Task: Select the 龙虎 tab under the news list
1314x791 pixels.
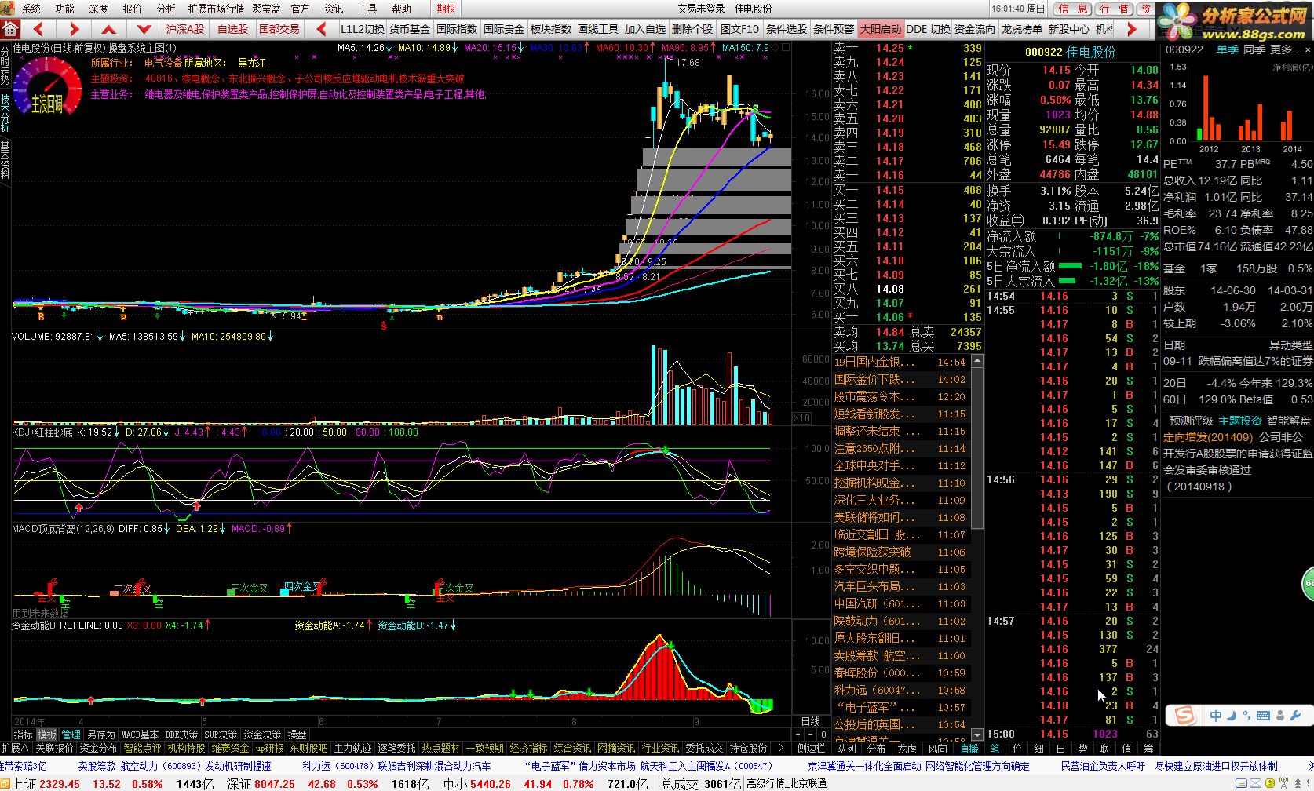Action: (907, 749)
